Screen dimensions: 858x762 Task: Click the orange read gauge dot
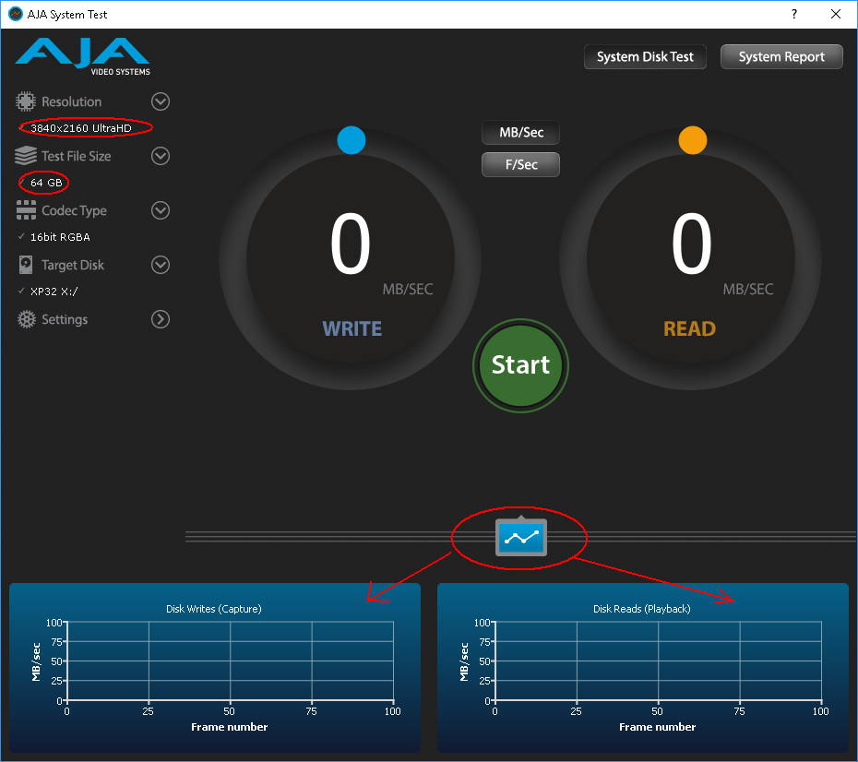693,140
